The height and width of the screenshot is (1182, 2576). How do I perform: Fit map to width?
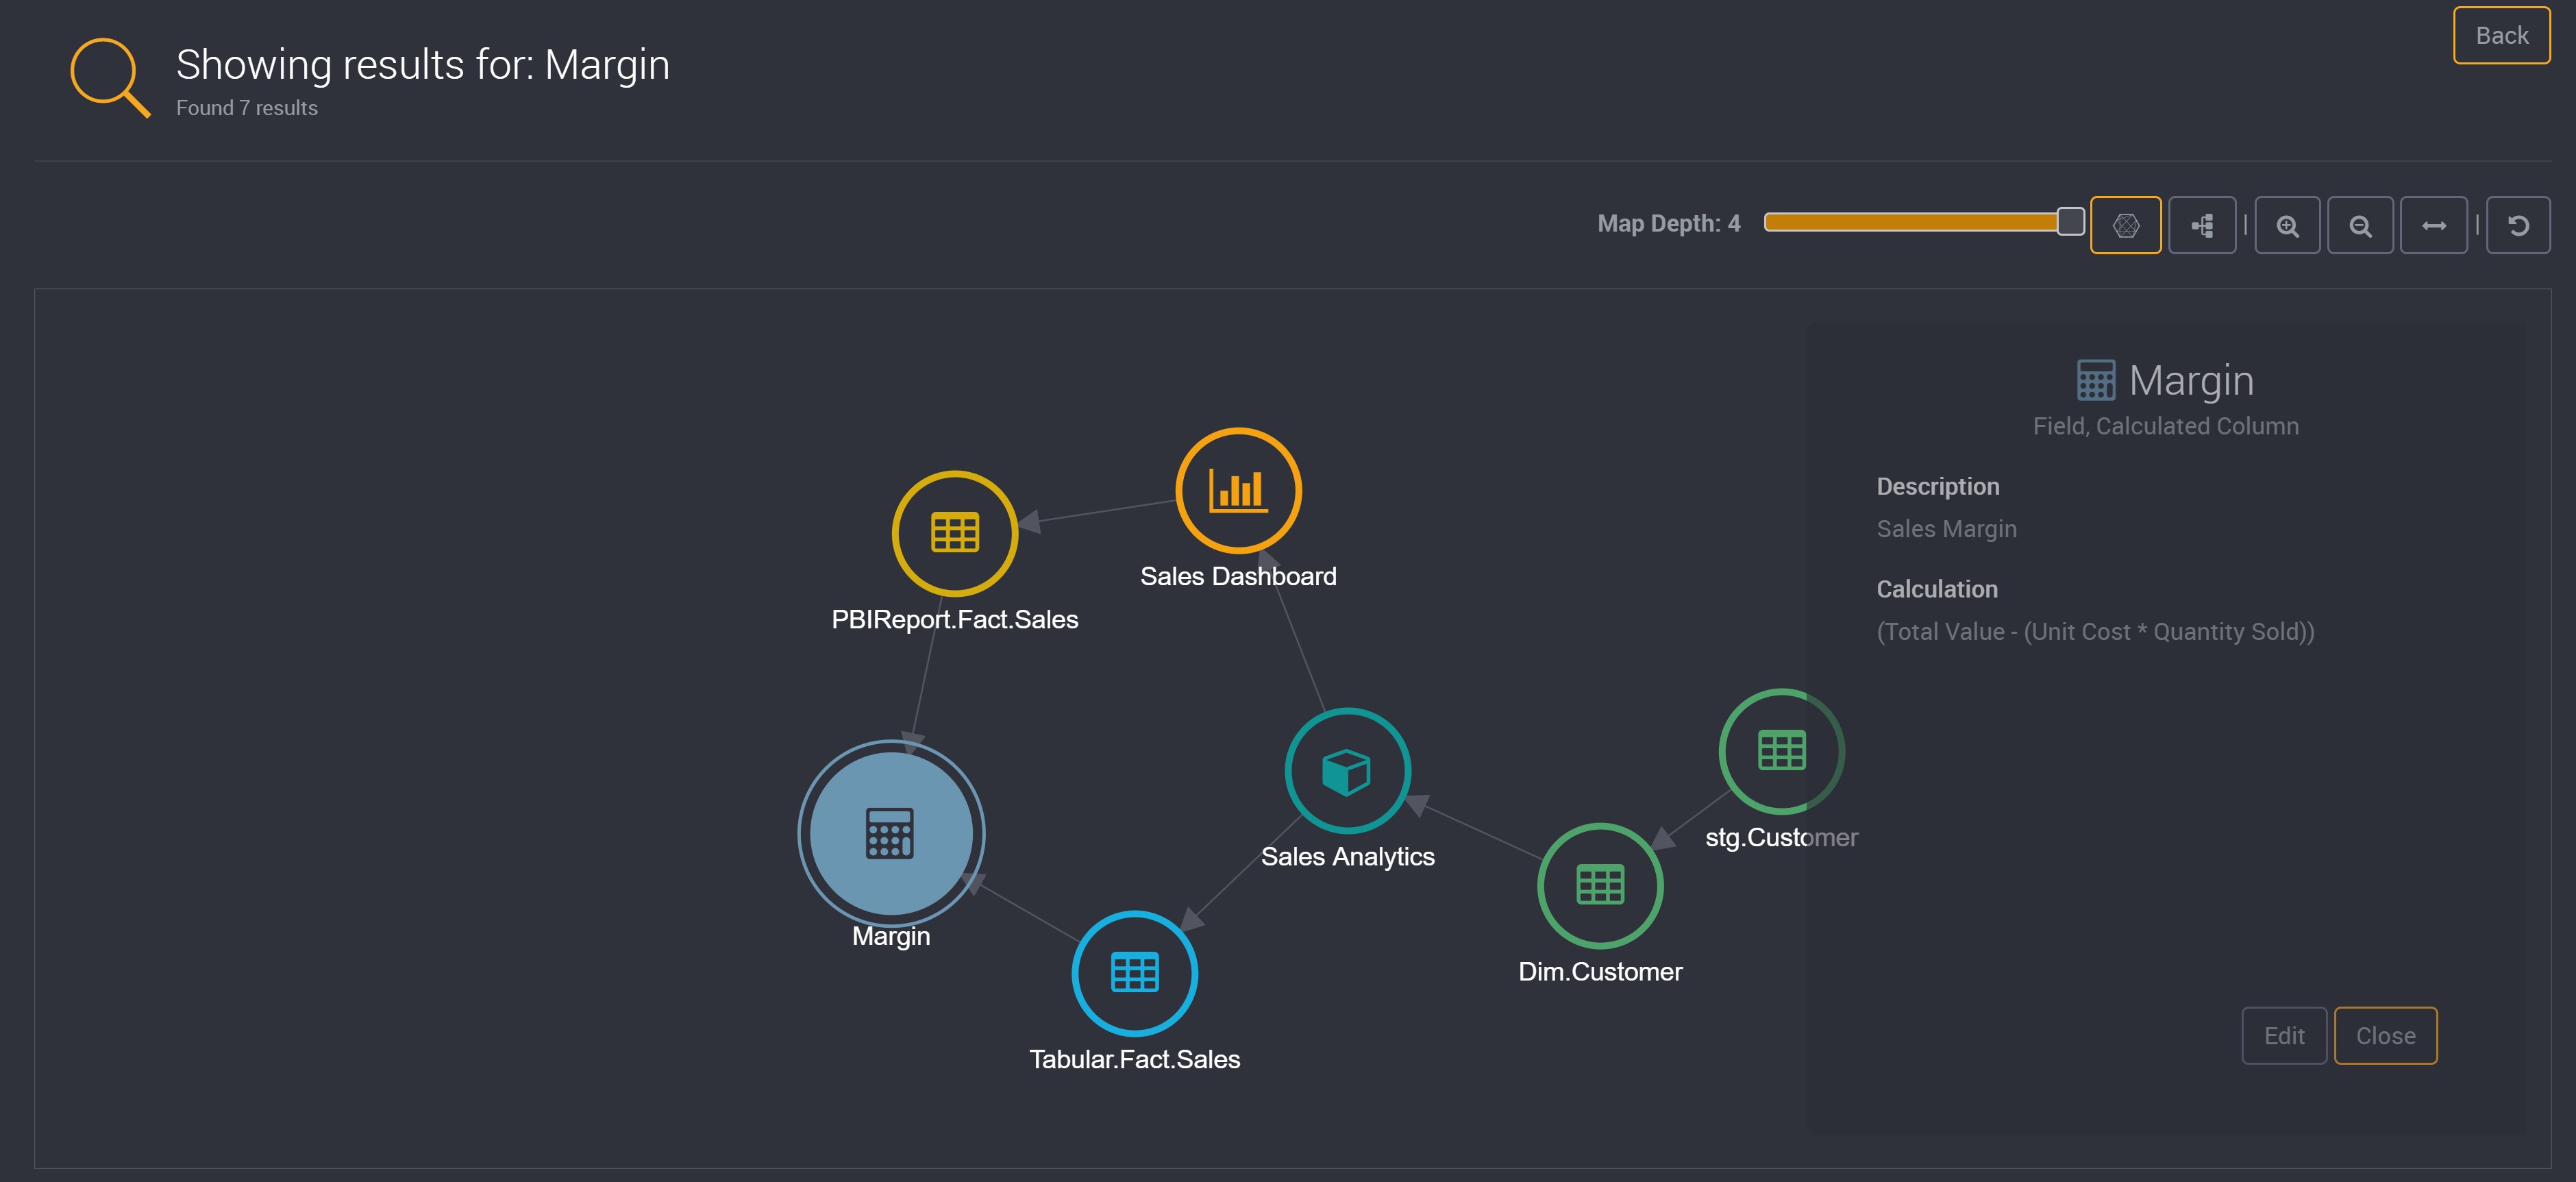[2434, 225]
